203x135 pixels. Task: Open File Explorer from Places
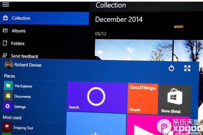click(23, 86)
